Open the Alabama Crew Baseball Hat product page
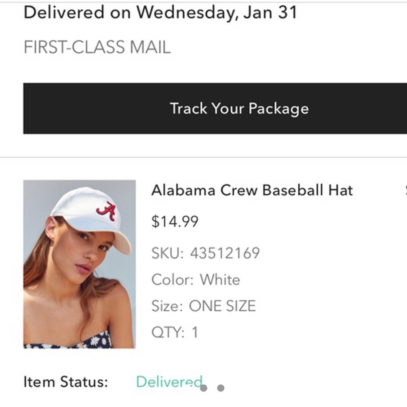The image size is (407, 407). [x=253, y=190]
